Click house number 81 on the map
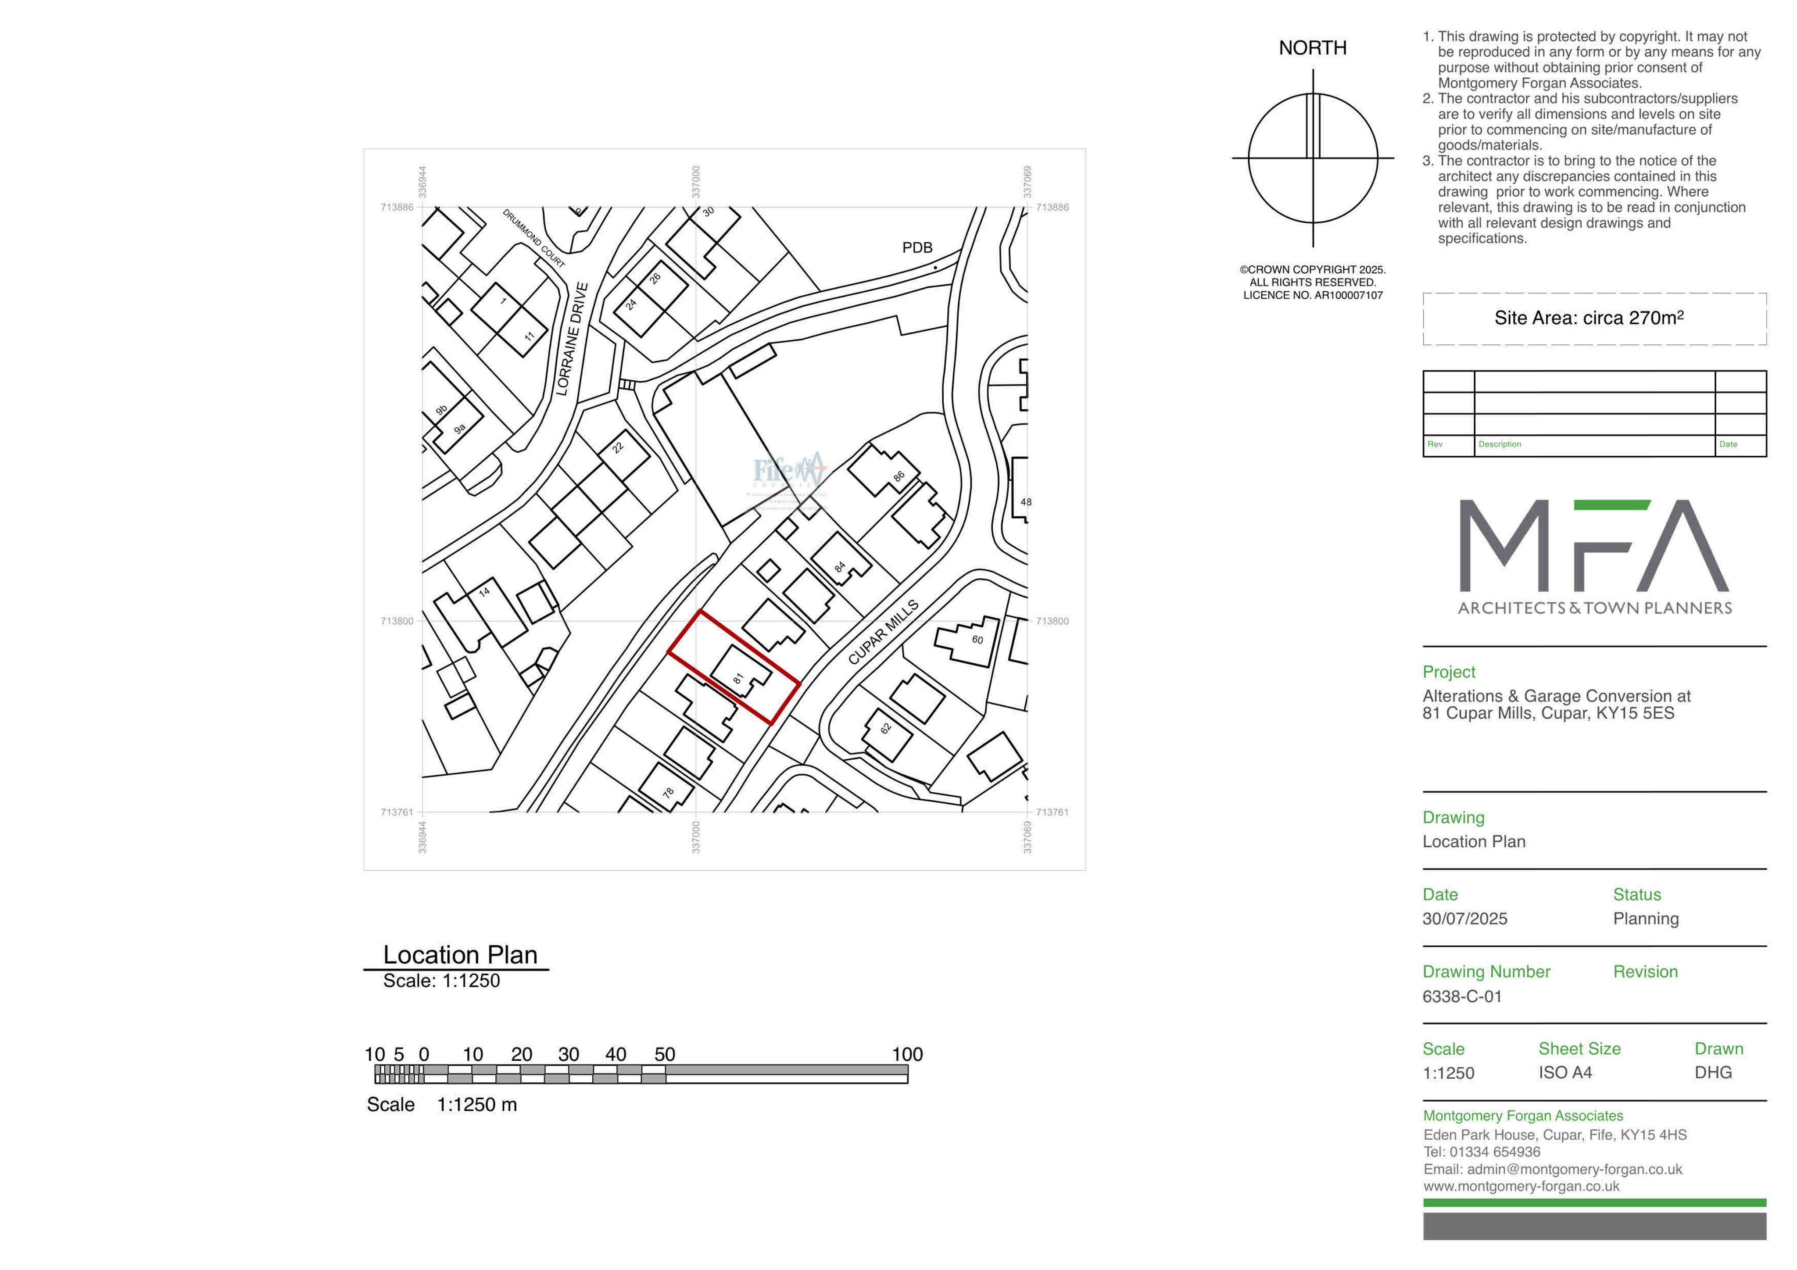The width and height of the screenshot is (1797, 1270). click(737, 678)
